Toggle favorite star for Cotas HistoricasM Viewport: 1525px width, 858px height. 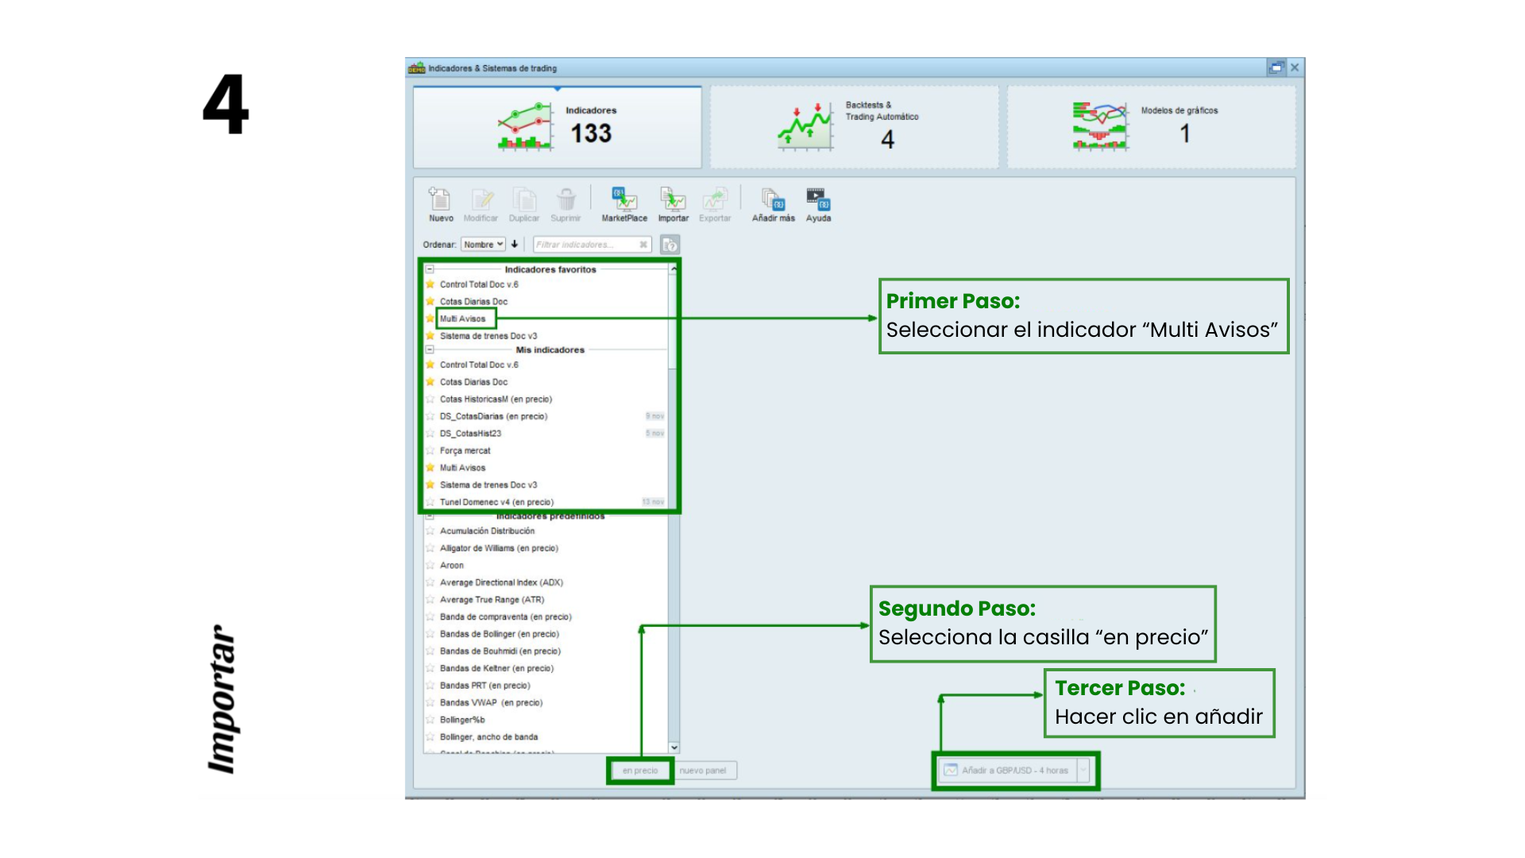pos(430,399)
